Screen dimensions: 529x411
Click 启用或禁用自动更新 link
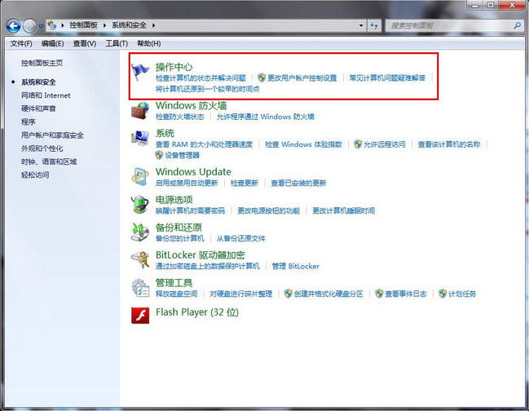coord(187,183)
